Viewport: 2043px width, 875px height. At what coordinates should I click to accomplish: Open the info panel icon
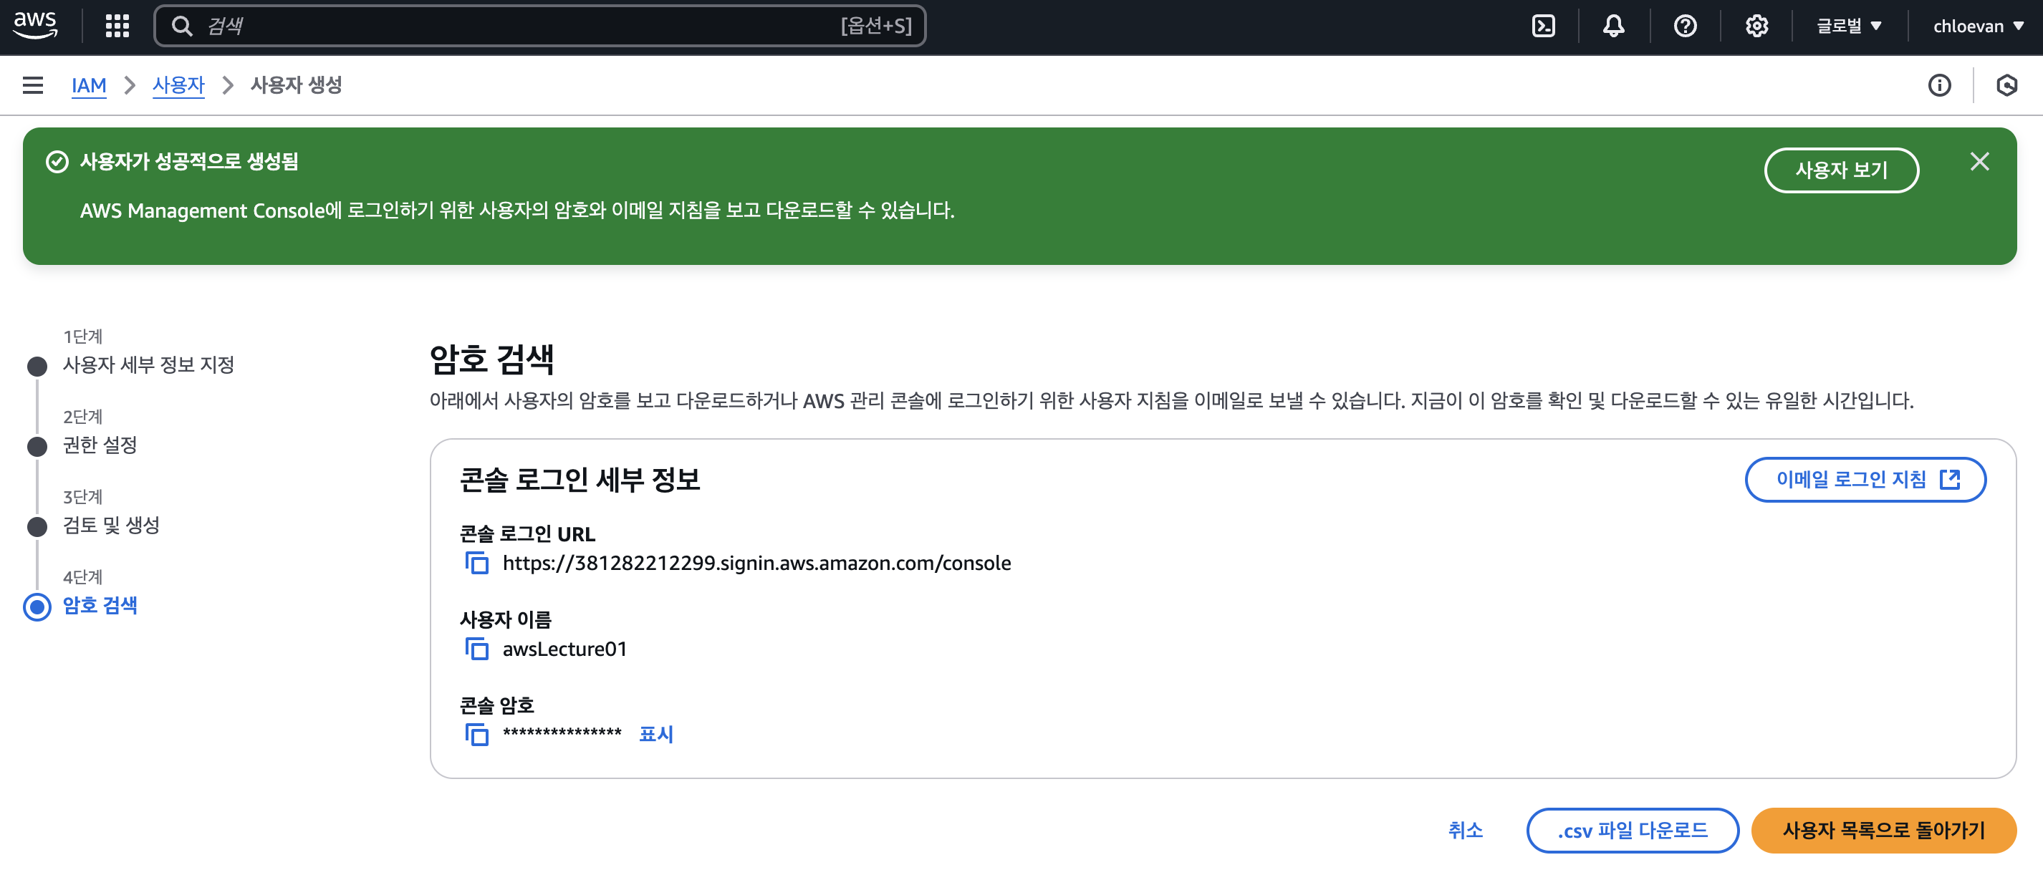pyautogui.click(x=1939, y=84)
